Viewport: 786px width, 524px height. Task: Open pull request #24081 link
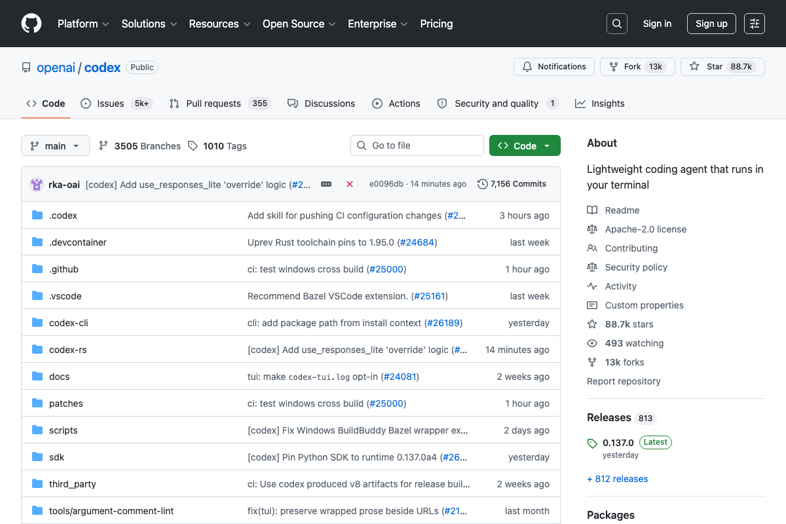pos(400,377)
